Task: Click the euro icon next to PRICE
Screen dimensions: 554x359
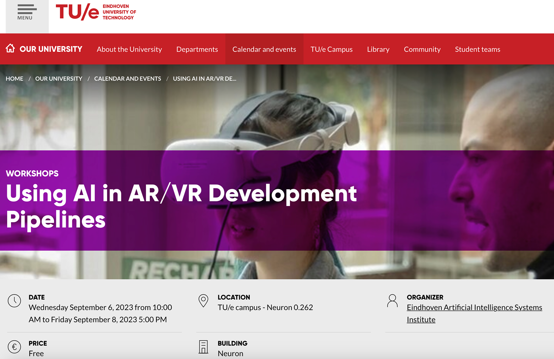Action: click(14, 347)
